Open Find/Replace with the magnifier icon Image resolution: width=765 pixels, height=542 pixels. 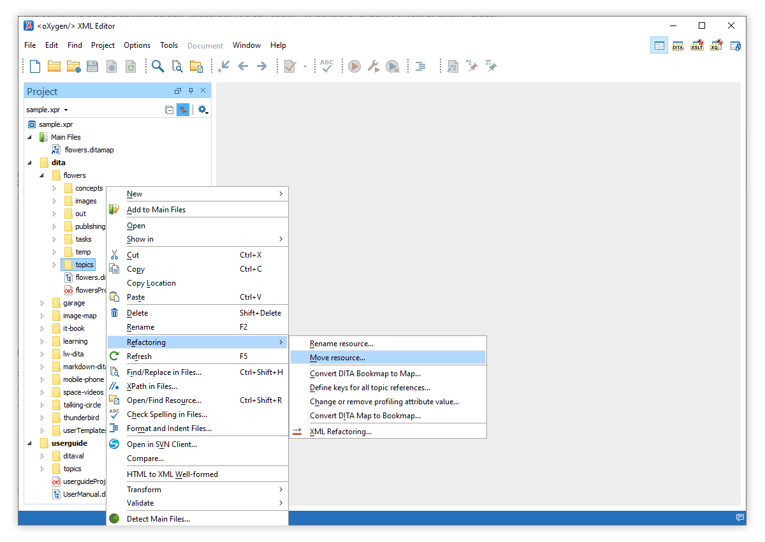coord(157,66)
